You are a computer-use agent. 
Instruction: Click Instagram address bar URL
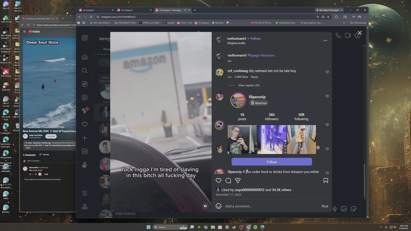[x=118, y=17]
